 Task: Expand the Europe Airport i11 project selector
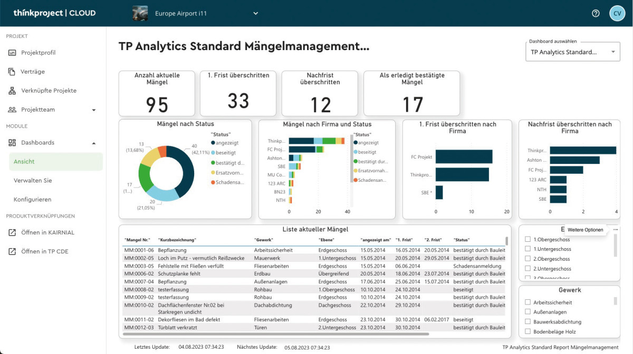[x=255, y=13]
